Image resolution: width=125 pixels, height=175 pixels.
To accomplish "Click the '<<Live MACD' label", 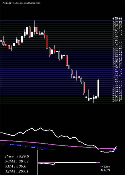I will (105, 168).
